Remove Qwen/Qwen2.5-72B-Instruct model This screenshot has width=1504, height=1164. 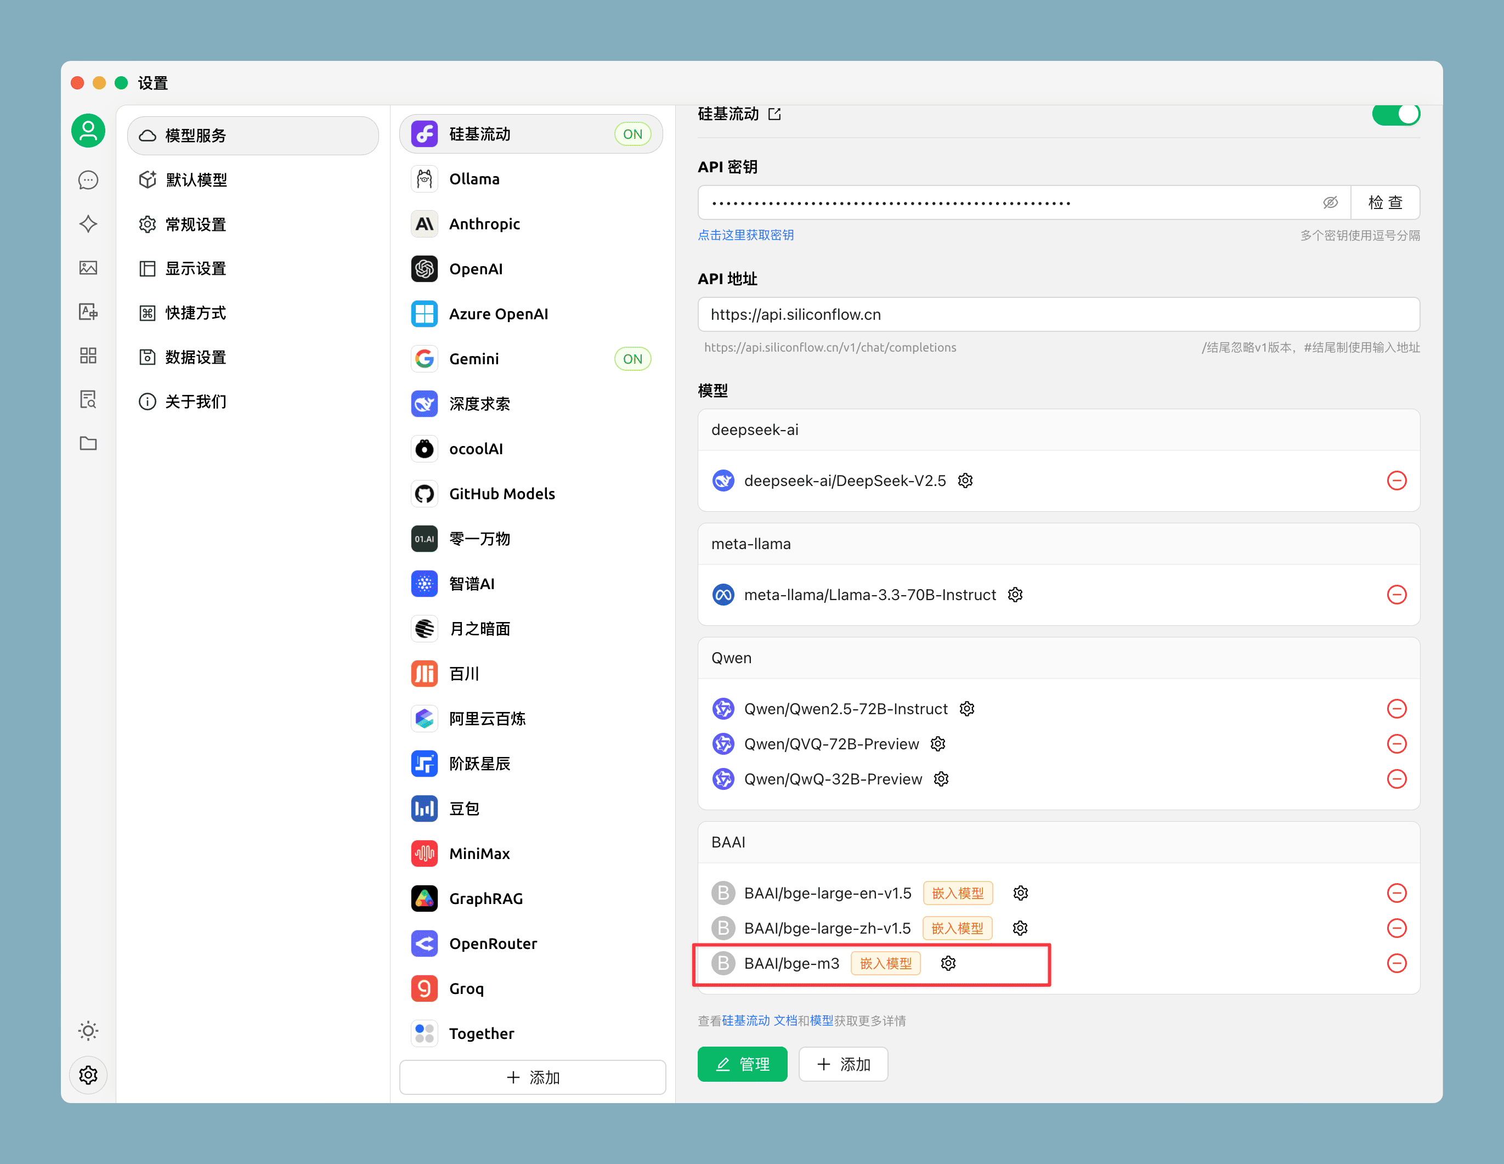1396,709
